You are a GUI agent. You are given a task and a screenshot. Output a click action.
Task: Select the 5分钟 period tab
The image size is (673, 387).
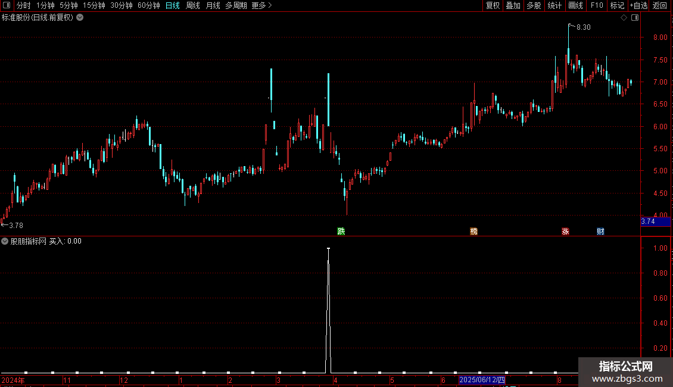pos(68,5)
